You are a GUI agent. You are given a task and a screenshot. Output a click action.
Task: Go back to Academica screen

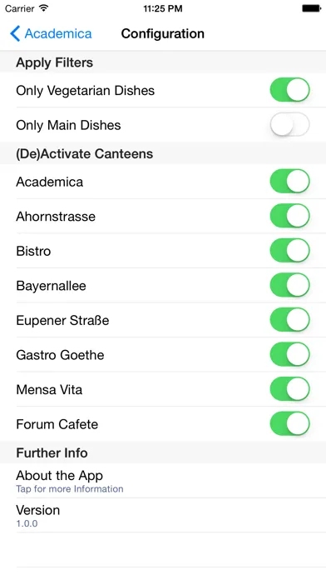51,33
